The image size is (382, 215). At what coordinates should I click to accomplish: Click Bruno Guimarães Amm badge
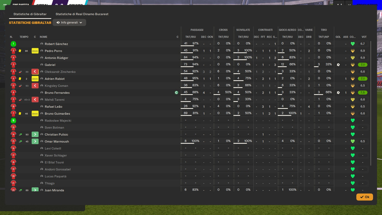tap(35, 114)
